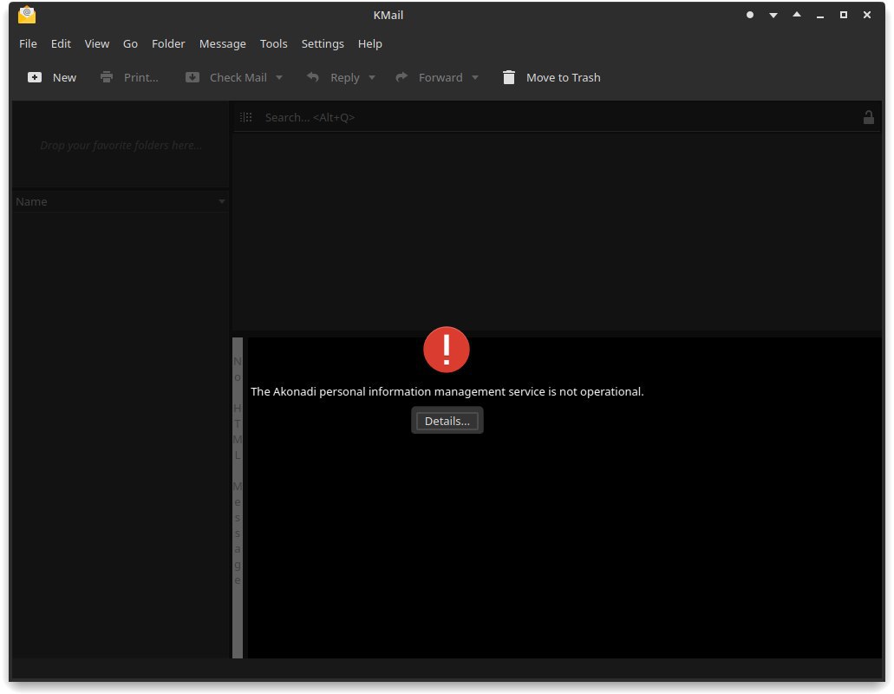The height and width of the screenshot is (694, 894).
Task: Expand the Check Mail dropdown arrow
Action: [x=279, y=77]
